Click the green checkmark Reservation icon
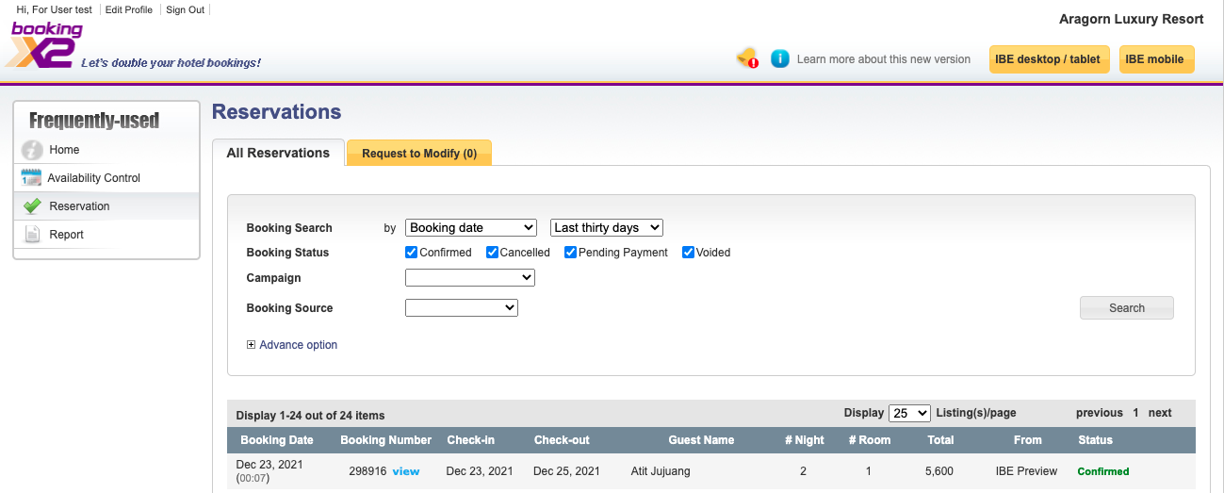This screenshot has height=493, width=1224. (32, 206)
